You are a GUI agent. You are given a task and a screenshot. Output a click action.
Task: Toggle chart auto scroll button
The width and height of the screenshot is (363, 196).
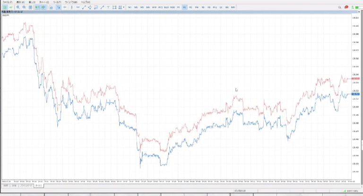coord(37,8)
